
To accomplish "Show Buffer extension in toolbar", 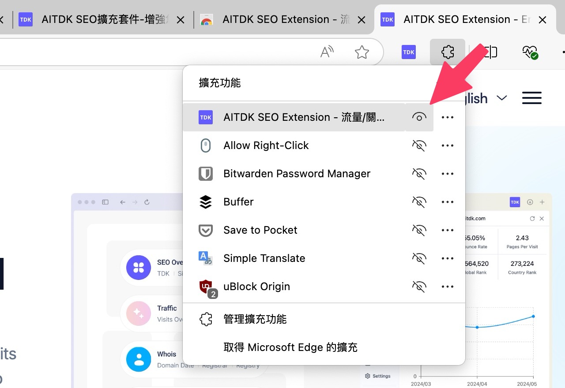I will coord(419,202).
